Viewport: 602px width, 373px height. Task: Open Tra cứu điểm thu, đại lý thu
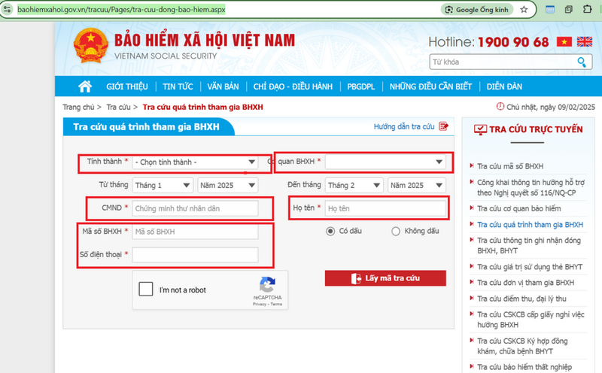(x=521, y=299)
